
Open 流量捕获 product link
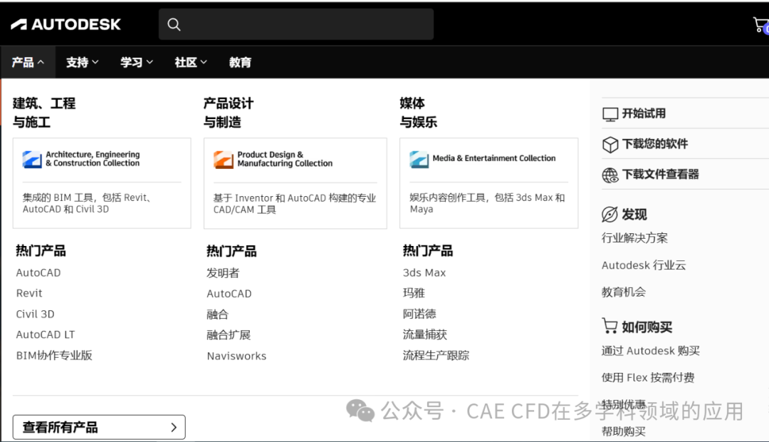click(424, 334)
